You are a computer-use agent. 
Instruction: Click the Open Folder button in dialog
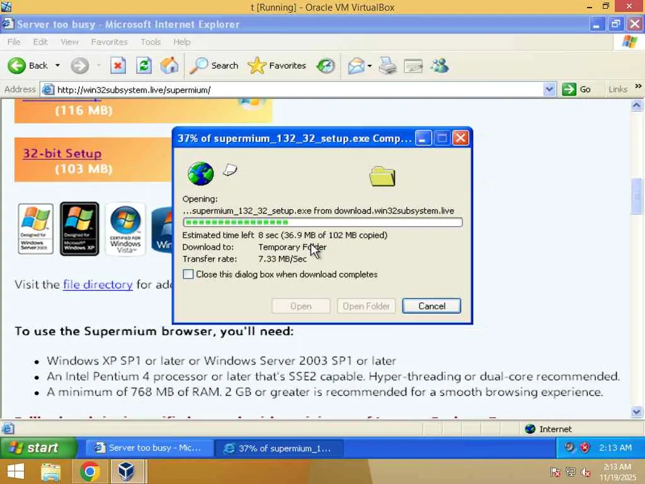366,306
